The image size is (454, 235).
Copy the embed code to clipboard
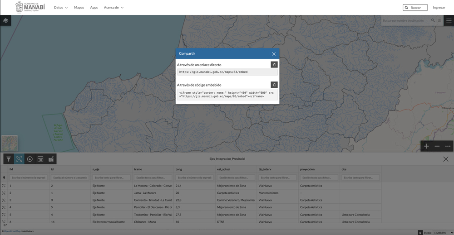point(274,85)
